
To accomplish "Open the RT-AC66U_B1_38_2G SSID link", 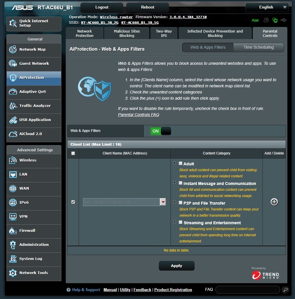I will pyautogui.click(x=100, y=23).
